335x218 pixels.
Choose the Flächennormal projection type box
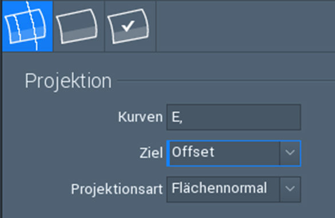pyautogui.click(x=234, y=189)
